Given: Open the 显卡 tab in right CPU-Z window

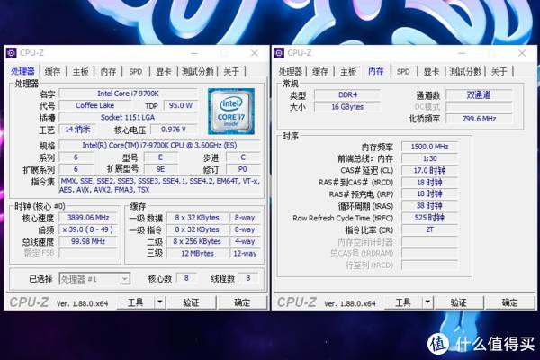Looking at the screenshot, I should click(431, 72).
